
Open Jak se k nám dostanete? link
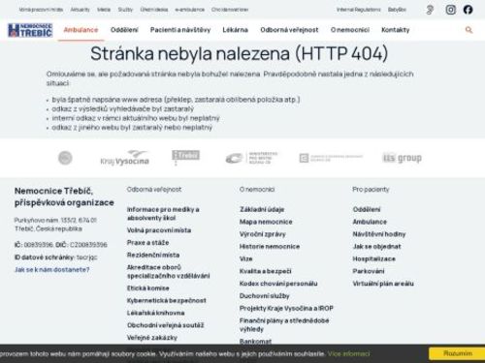click(52, 269)
